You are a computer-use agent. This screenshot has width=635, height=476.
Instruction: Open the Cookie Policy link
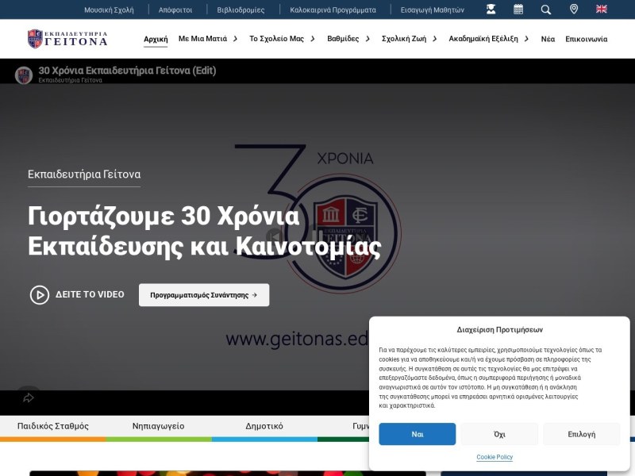coord(495,457)
